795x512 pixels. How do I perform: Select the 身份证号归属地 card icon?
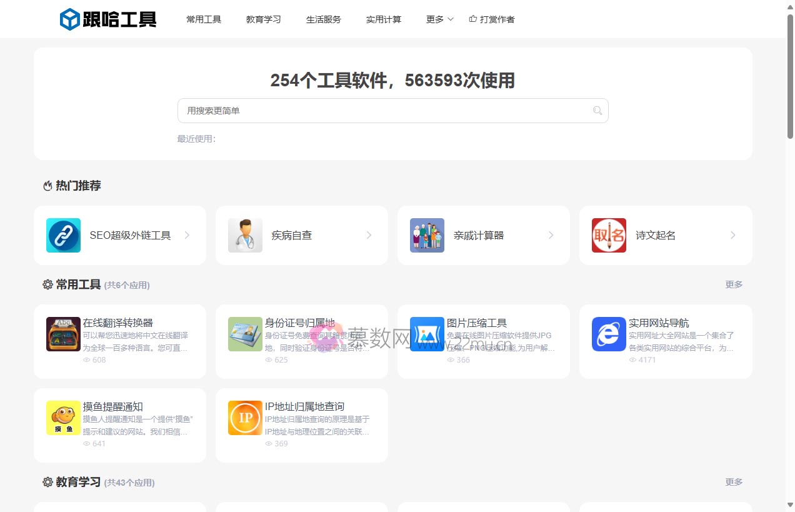245,334
